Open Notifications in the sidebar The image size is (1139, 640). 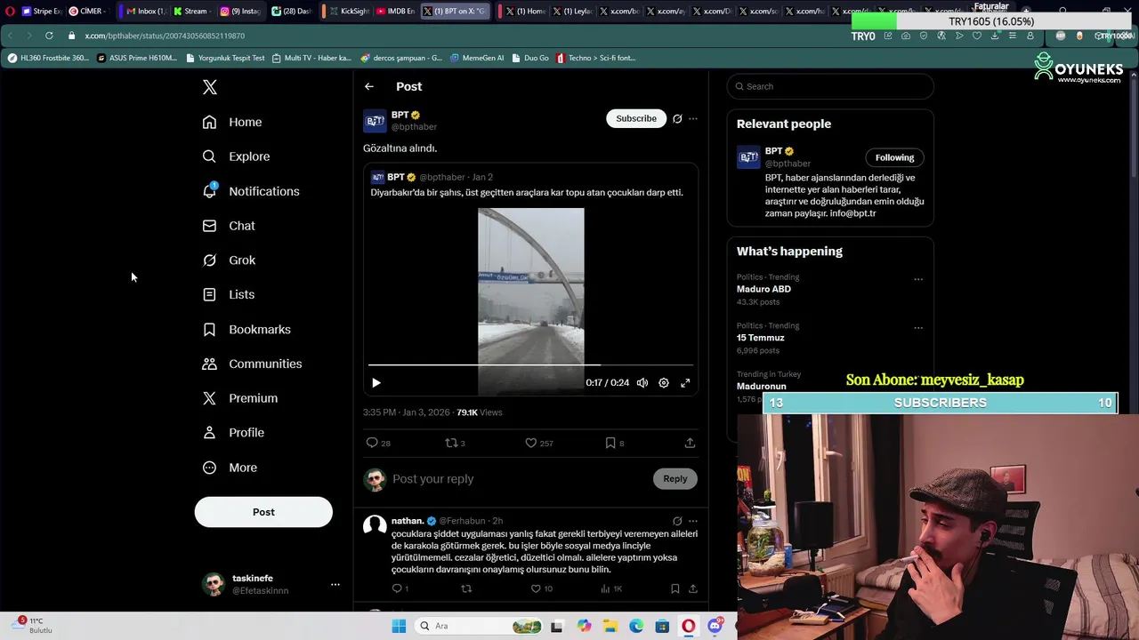click(x=251, y=191)
